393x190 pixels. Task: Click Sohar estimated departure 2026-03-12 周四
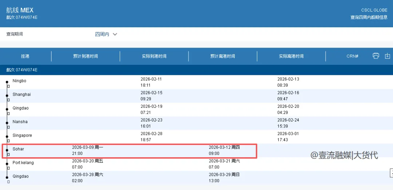224,147
